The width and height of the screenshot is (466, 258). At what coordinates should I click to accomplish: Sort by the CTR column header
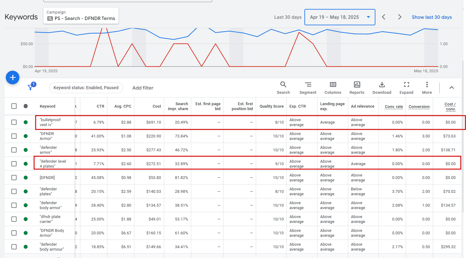click(x=100, y=106)
